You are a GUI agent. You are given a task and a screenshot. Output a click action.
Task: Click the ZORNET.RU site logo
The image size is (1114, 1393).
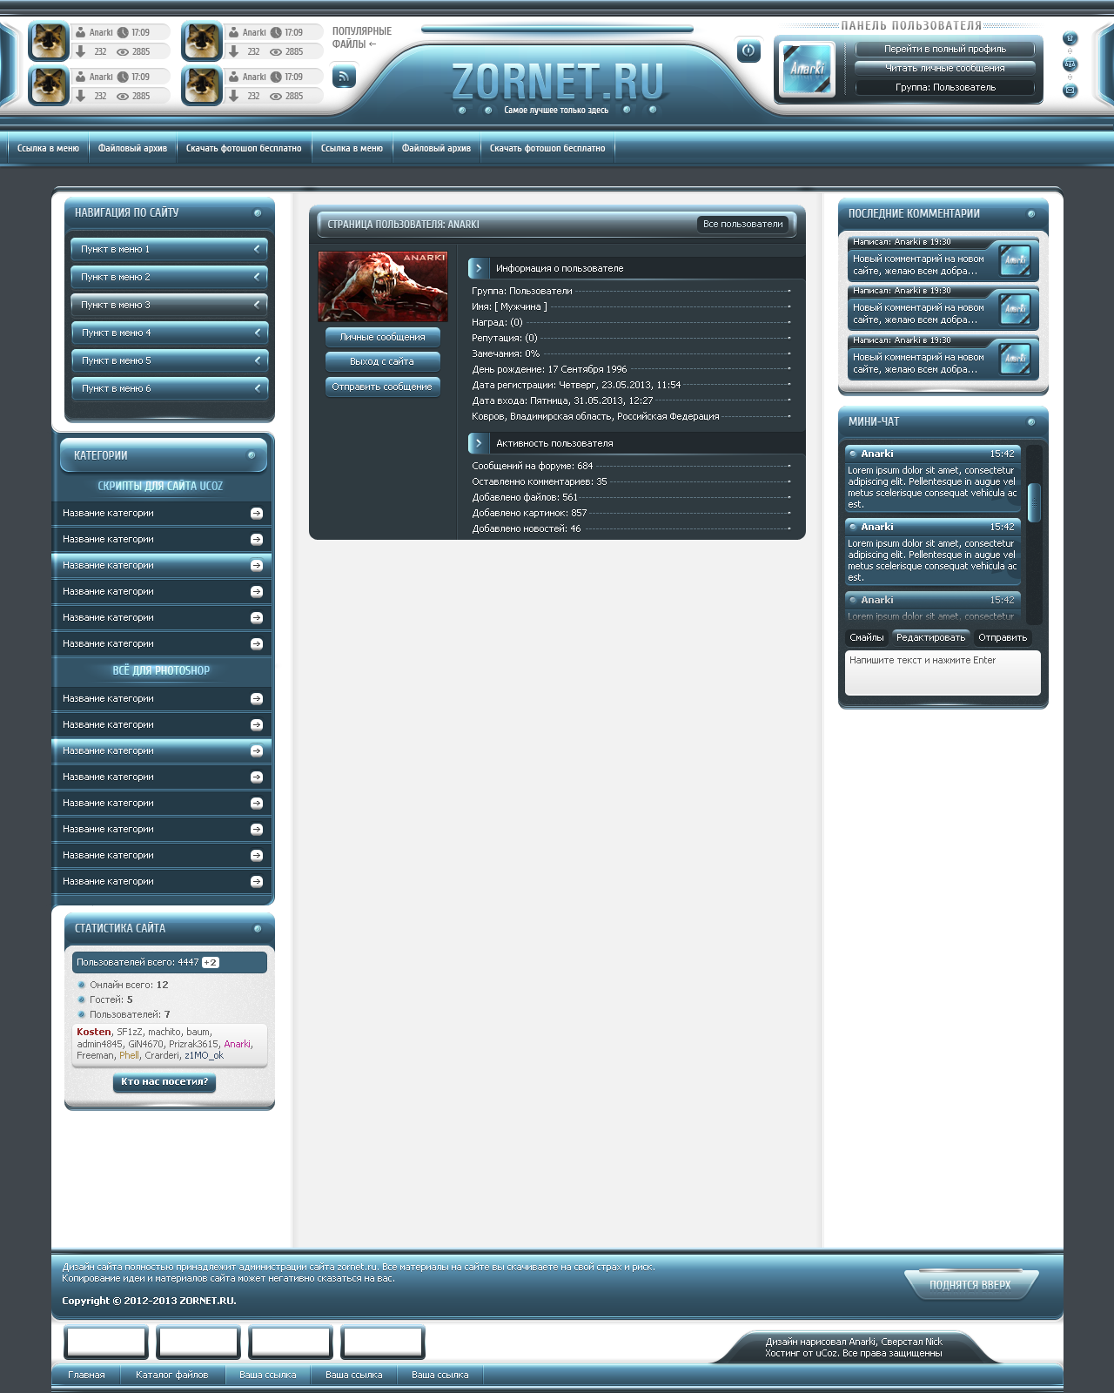(x=557, y=82)
